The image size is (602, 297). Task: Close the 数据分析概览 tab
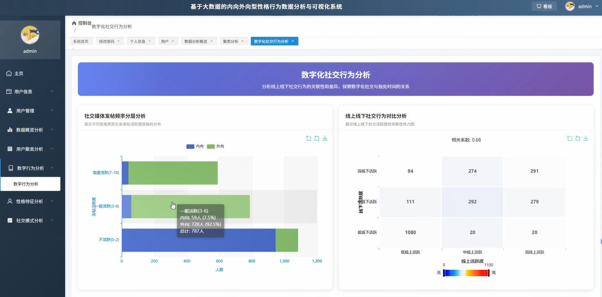tap(211, 41)
